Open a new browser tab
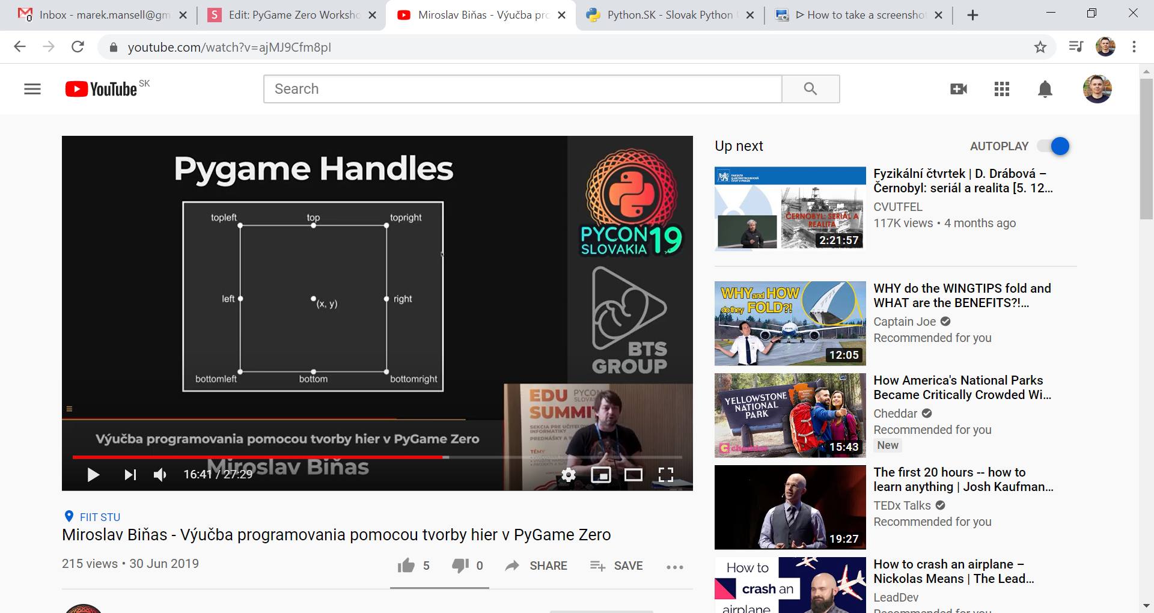Image resolution: width=1154 pixels, height=613 pixels. pyautogui.click(x=972, y=15)
